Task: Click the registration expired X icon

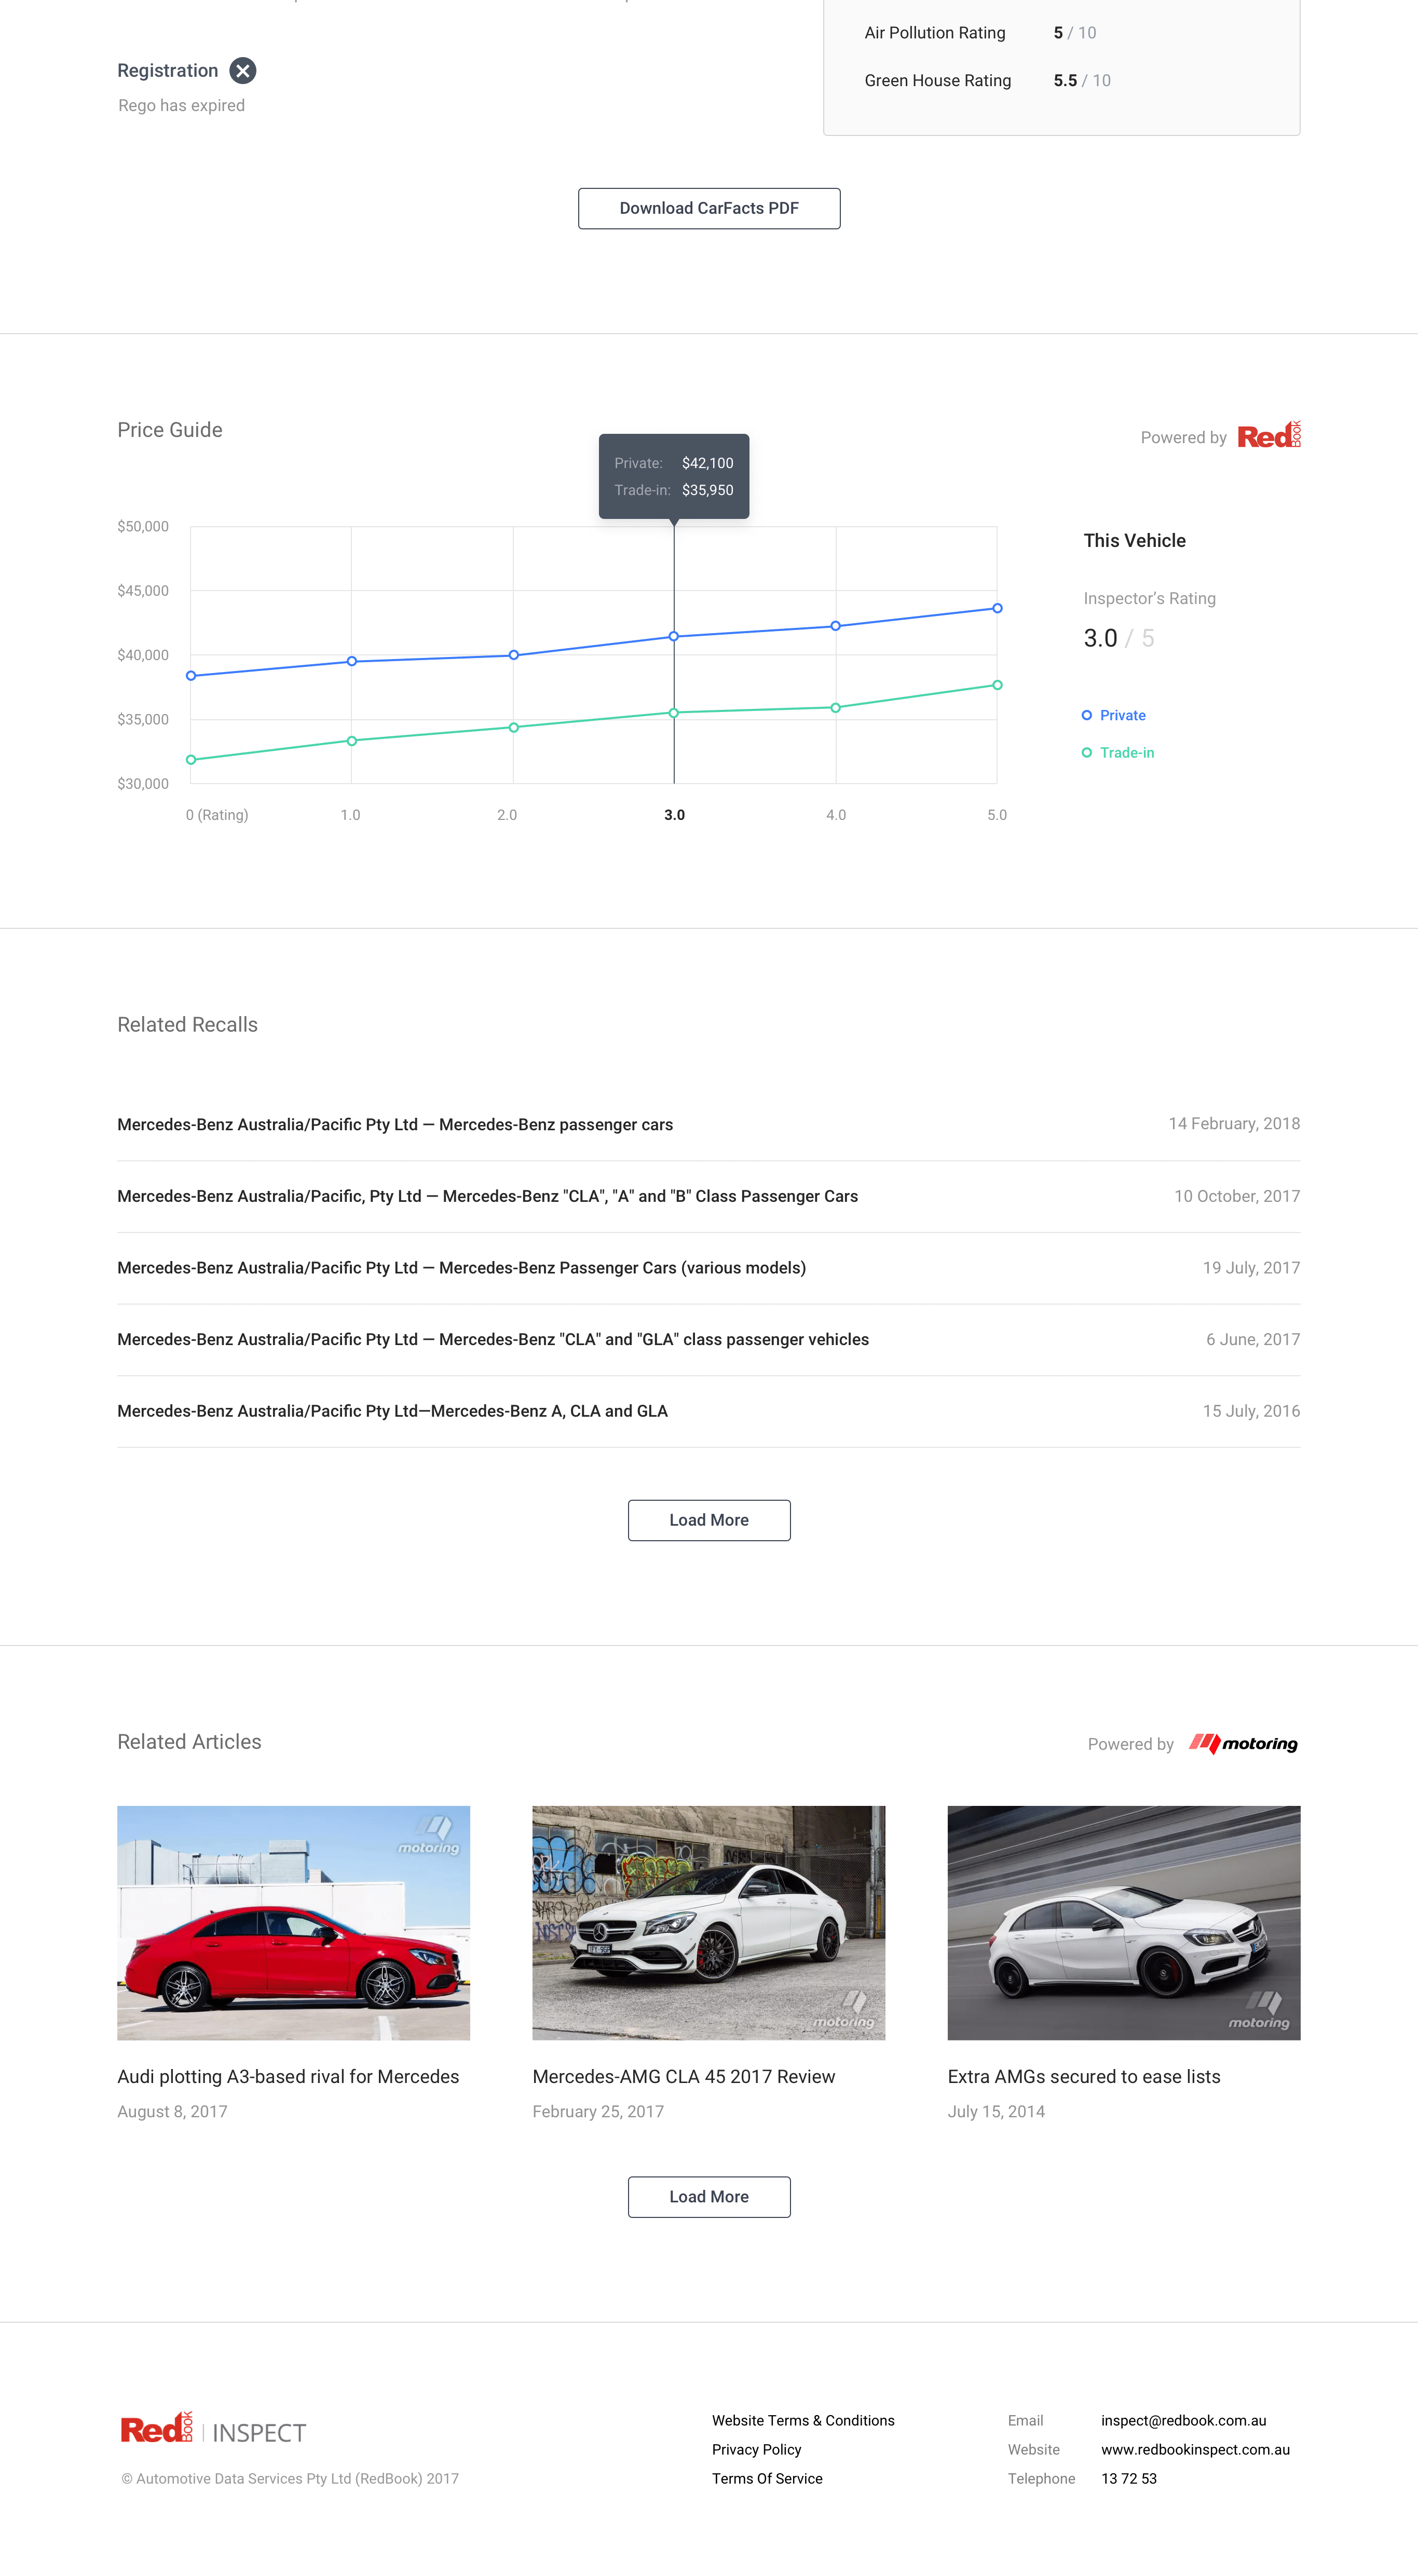Action: 243,71
